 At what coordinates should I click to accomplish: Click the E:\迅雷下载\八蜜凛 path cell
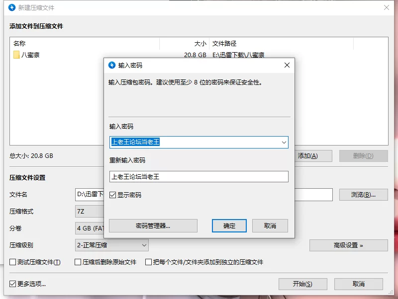[238, 55]
